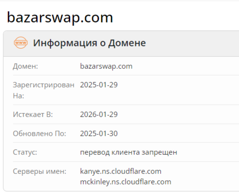Click the 'Зарегистрирован На:' label
This screenshot has width=239, height=193.
44,90
